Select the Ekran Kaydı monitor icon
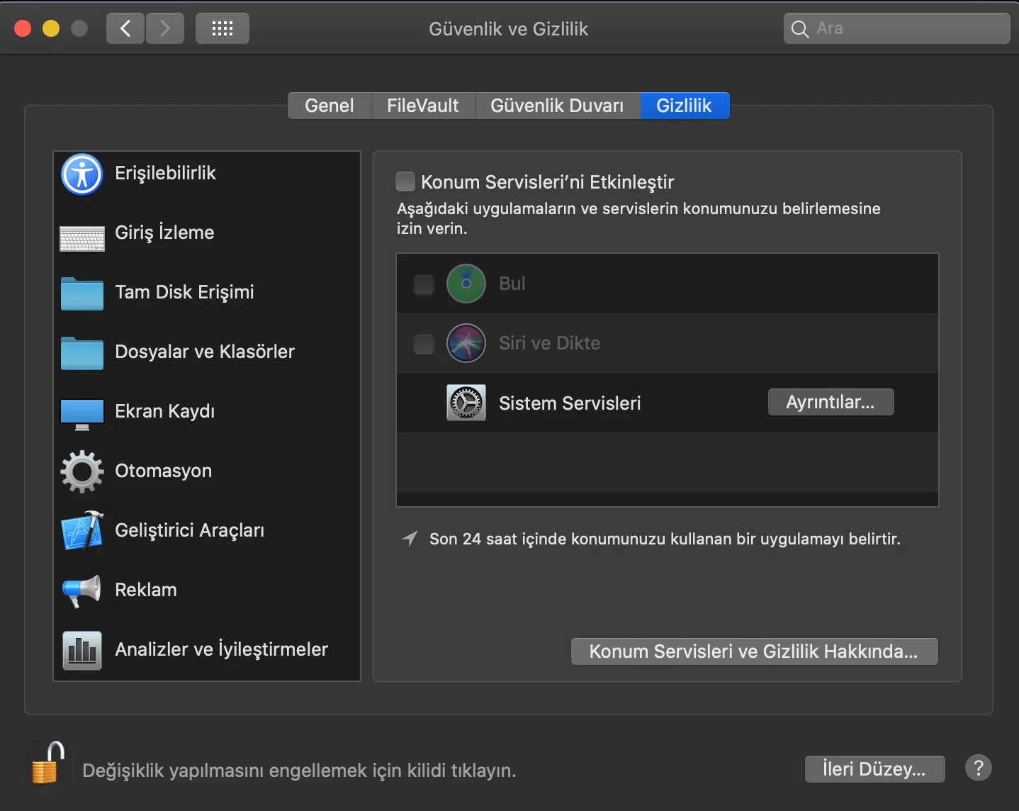The width and height of the screenshot is (1019, 811). 82,413
